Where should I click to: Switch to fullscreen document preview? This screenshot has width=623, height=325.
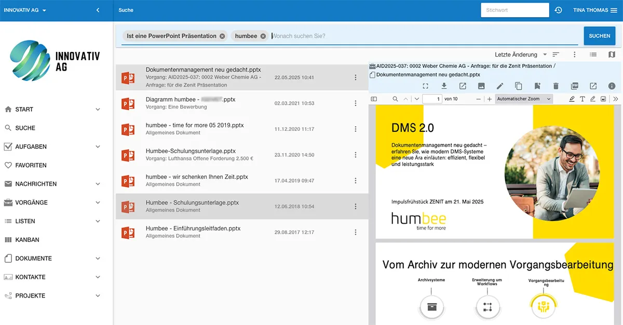425,86
